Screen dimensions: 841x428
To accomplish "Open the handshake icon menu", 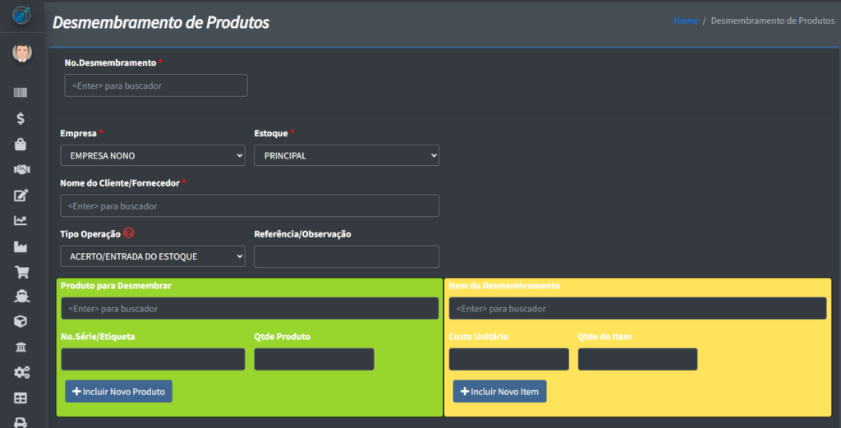I will pos(21,169).
